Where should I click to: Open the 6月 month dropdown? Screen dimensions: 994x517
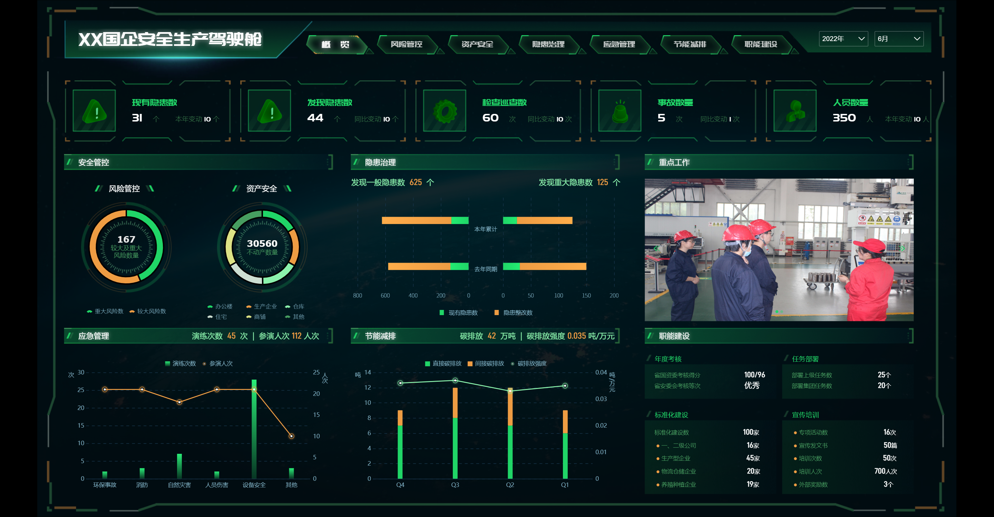898,39
